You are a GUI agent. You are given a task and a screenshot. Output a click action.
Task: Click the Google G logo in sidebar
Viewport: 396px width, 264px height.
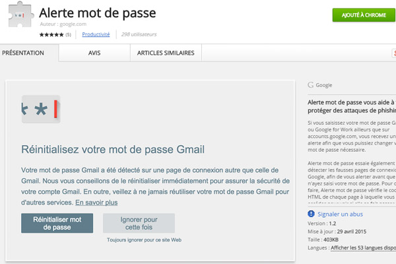310,85
